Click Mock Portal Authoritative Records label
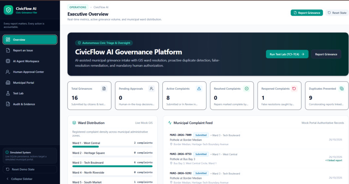Viewport: 349px width, 184px height. coord(323,123)
